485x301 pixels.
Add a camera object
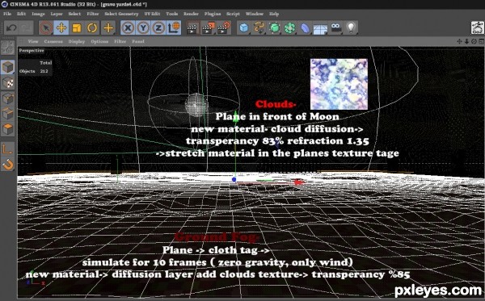[336, 28]
